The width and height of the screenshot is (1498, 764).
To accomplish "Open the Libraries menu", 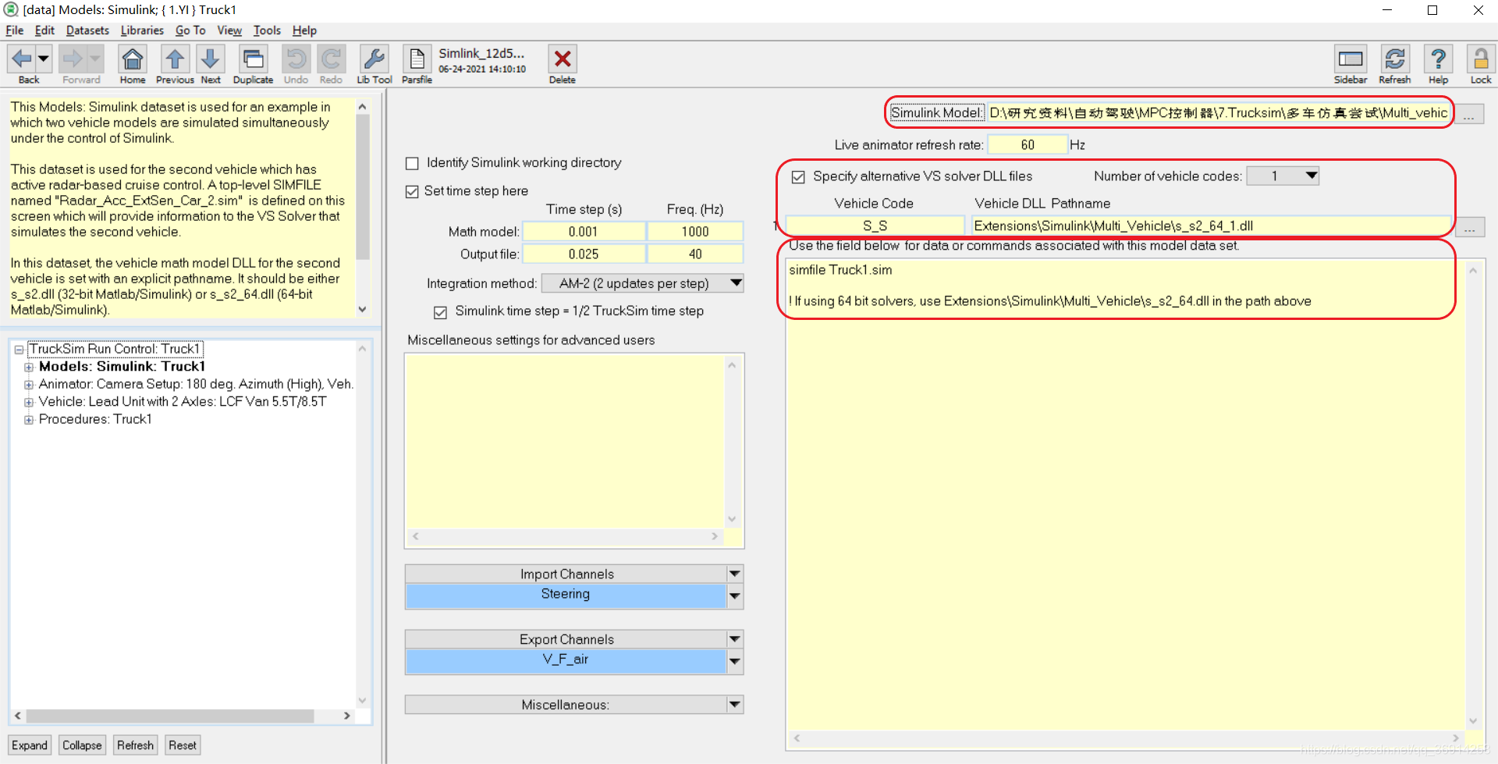I will click(x=142, y=30).
